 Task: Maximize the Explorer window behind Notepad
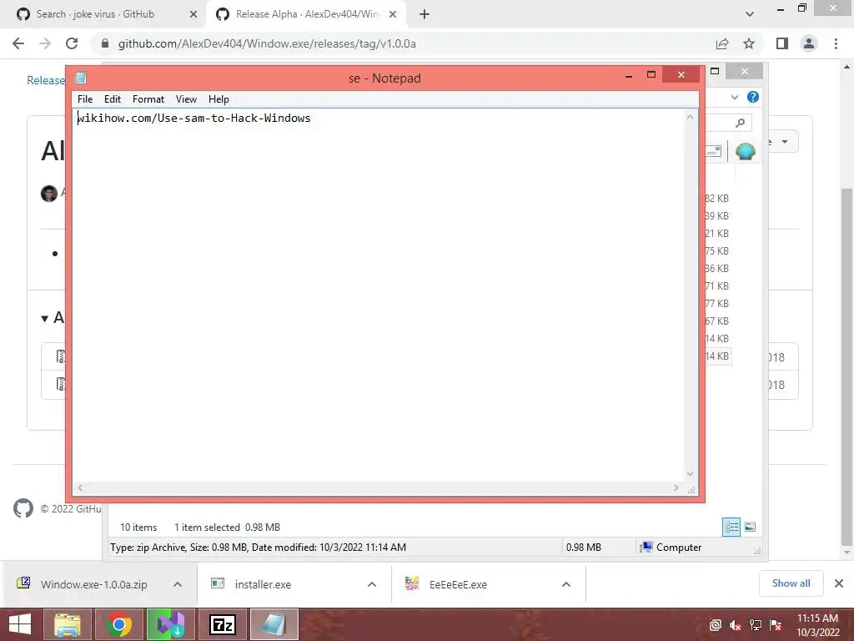715,72
